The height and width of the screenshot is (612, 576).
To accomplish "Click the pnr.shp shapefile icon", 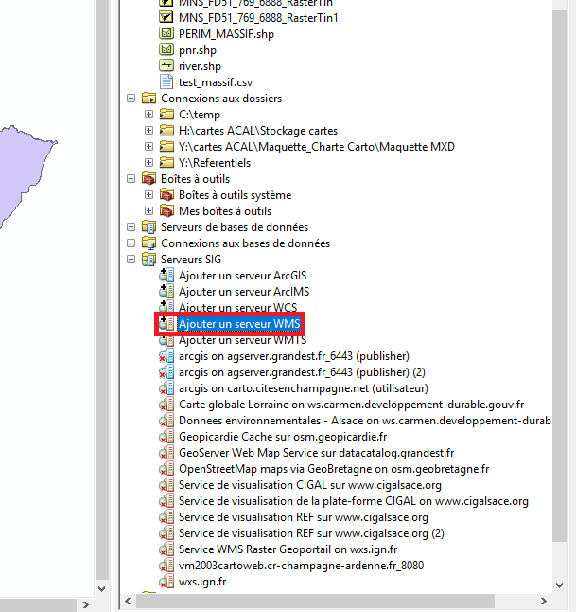I will tap(166, 49).
